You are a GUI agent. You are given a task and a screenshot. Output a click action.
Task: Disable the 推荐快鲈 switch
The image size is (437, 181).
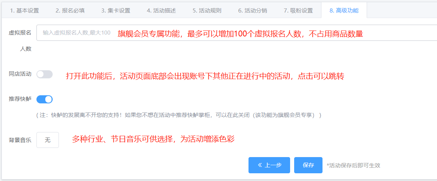(45, 99)
